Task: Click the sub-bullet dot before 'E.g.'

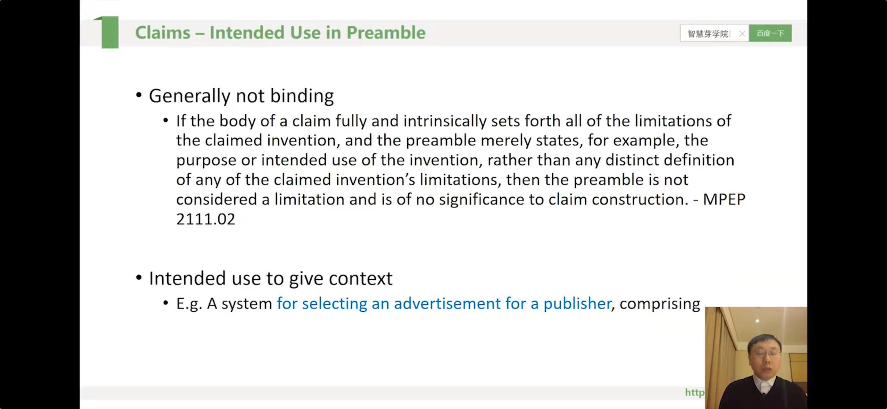Action: (x=166, y=303)
